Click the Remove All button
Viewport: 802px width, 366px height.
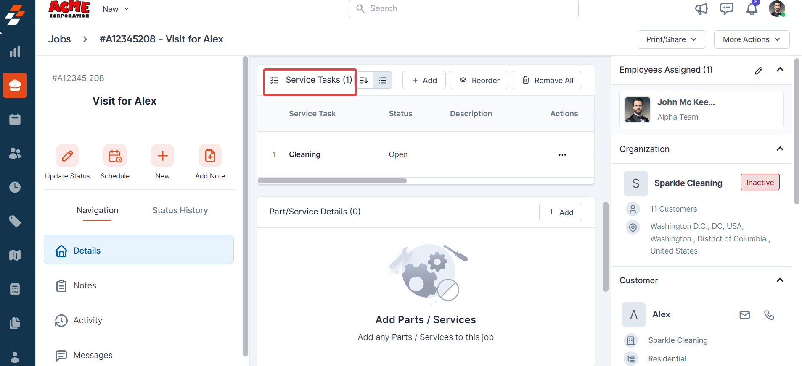(547, 80)
